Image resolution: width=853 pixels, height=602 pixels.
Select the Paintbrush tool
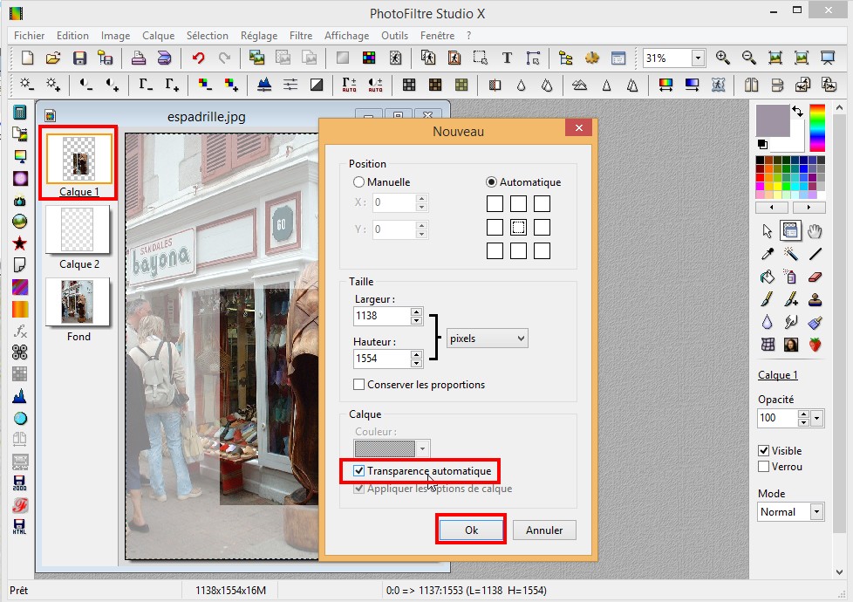point(767,299)
